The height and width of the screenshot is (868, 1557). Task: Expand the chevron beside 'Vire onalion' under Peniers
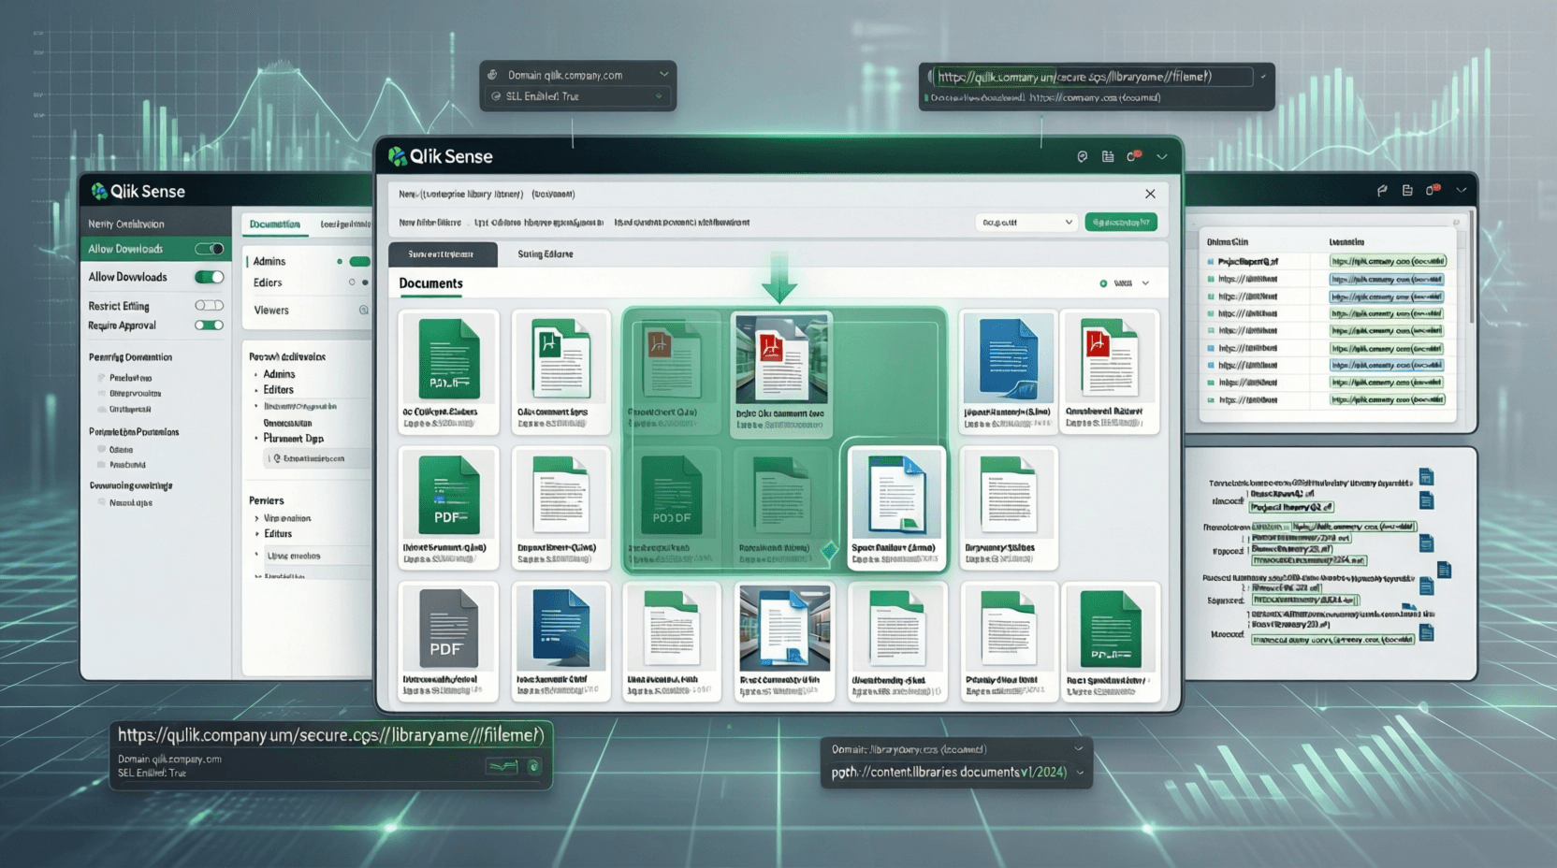coord(256,518)
